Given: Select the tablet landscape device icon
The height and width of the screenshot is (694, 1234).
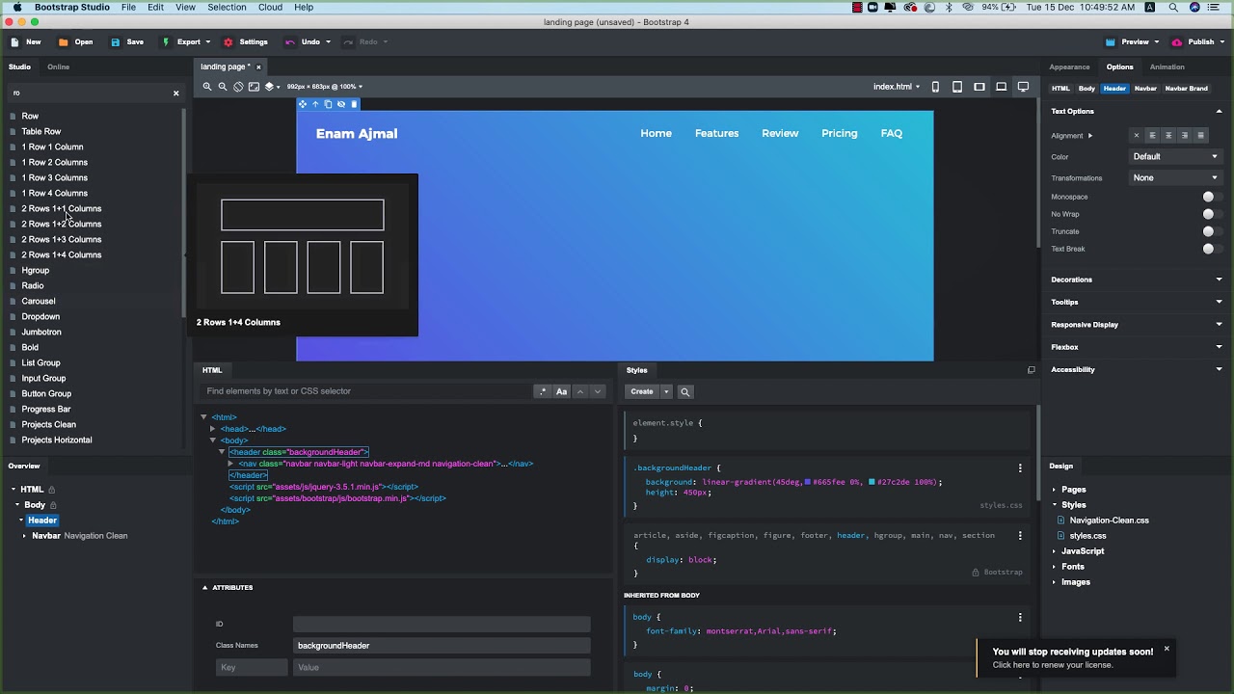Looking at the screenshot, I should click(979, 87).
